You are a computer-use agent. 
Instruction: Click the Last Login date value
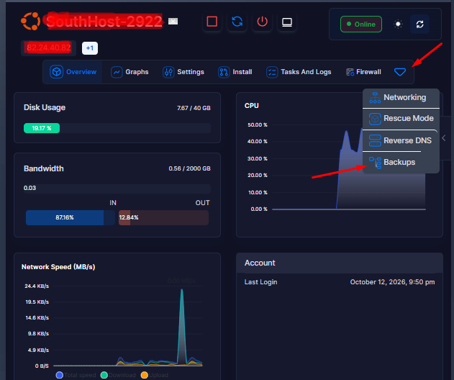click(392, 282)
